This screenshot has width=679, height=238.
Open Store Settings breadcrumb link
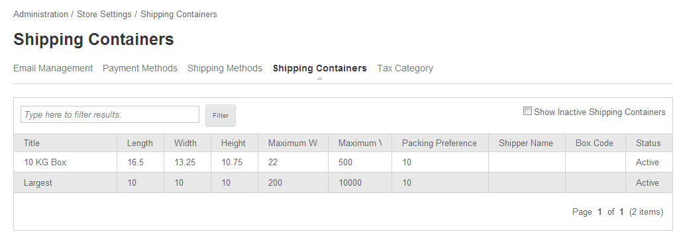[x=104, y=15]
